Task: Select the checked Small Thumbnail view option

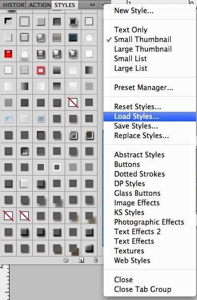Action: pos(142,39)
